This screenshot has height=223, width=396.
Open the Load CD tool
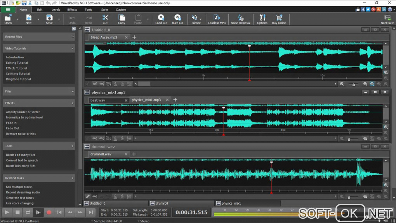pyautogui.click(x=161, y=18)
